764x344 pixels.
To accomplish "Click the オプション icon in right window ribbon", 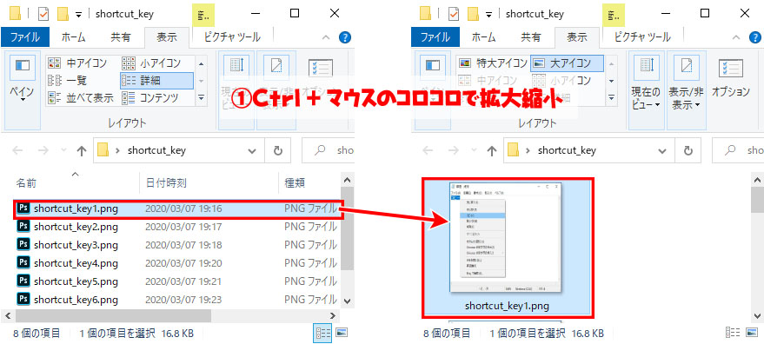I will [730, 78].
